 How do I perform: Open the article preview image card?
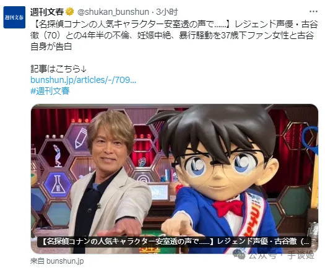tap(175, 179)
